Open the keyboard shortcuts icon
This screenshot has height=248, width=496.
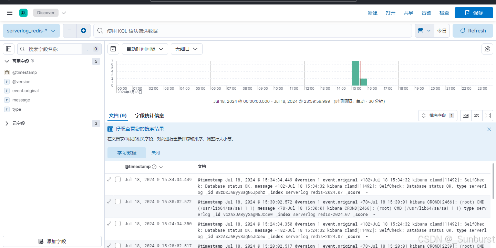click(466, 116)
